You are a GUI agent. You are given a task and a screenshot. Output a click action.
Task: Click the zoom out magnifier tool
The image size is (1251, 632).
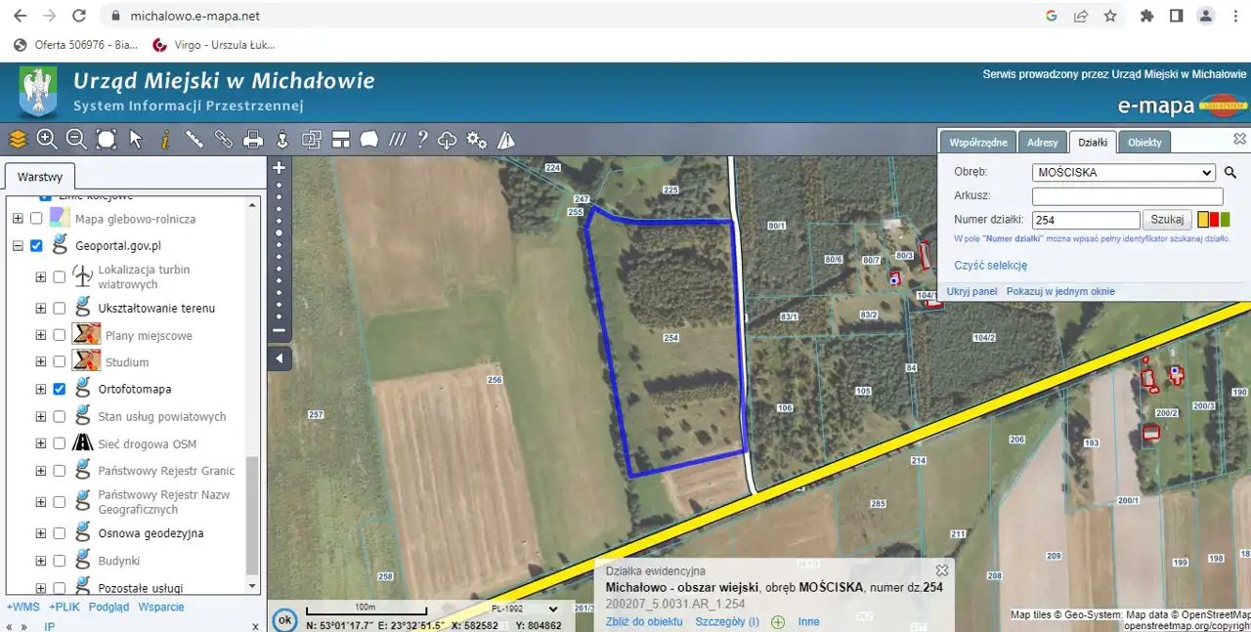pyautogui.click(x=76, y=139)
